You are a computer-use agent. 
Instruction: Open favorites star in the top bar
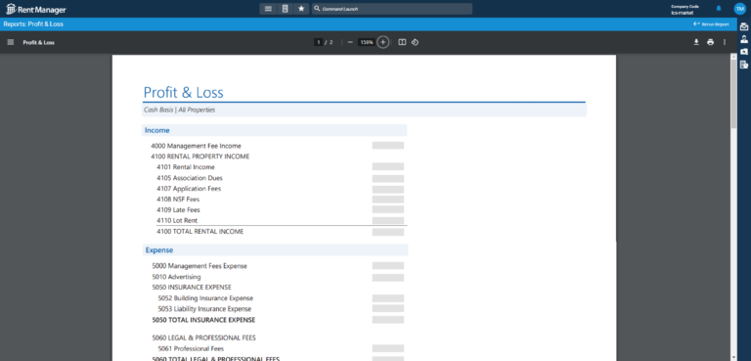click(301, 9)
